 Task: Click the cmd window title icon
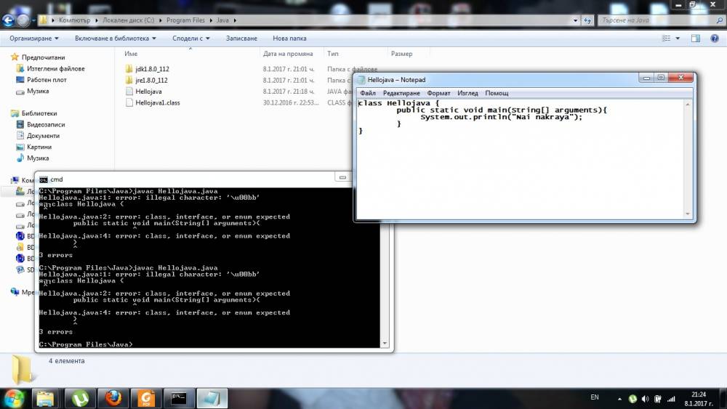pos(44,179)
